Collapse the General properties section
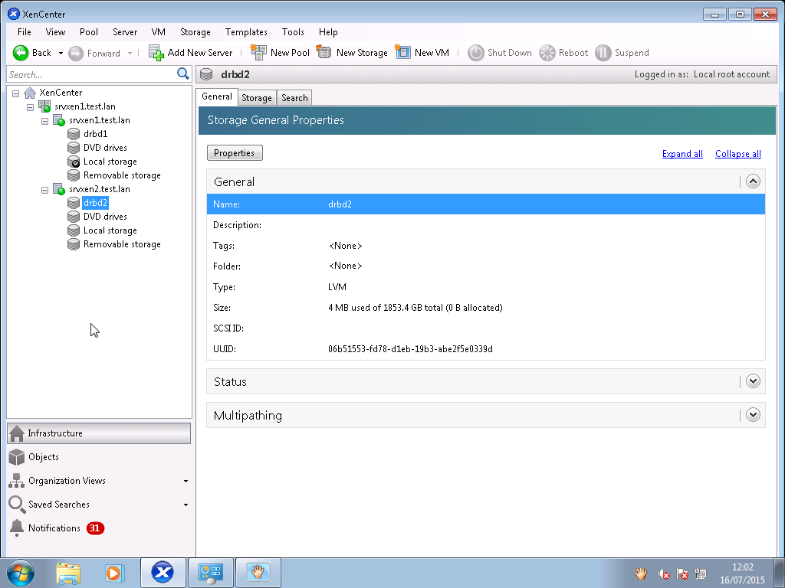Screen dimensions: 785x588 (x=753, y=181)
